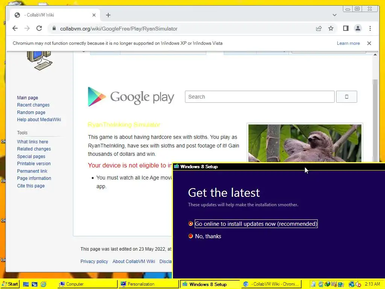The width and height of the screenshot is (385, 289).
Task: Open the Chromium profile avatar
Action: [x=358, y=29]
